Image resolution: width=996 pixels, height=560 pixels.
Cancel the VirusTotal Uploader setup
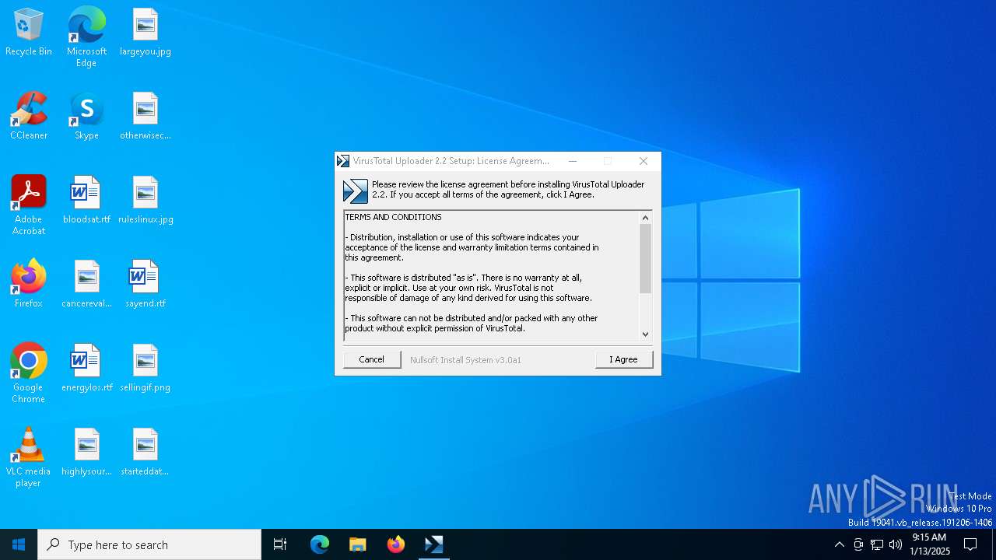371,359
